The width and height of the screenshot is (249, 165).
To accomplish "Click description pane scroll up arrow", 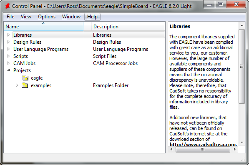I will (242, 25).
